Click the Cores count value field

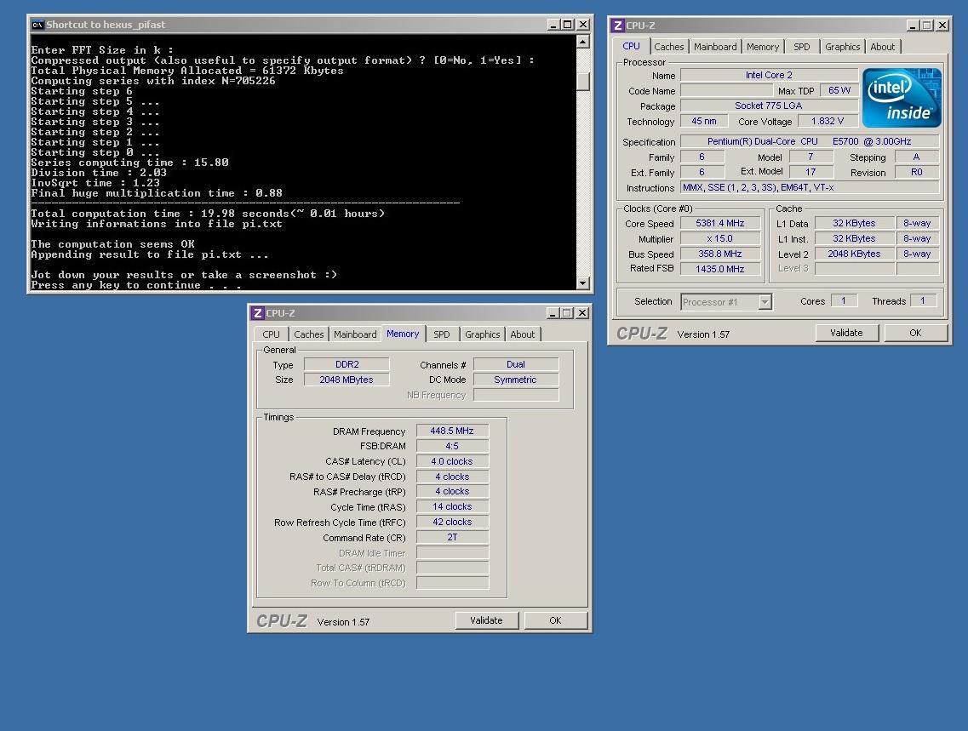[x=844, y=301]
